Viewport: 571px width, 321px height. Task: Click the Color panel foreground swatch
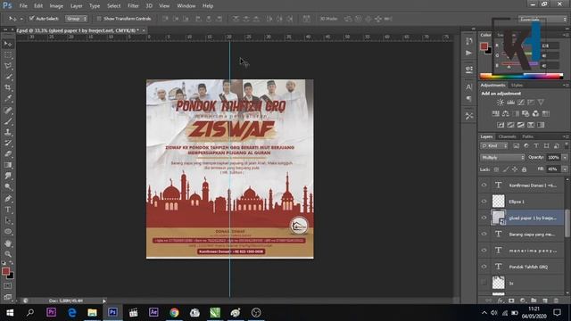484,46
